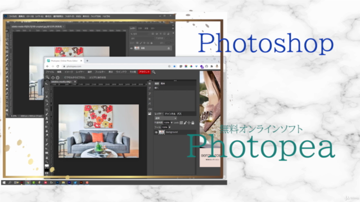Click bookmark star in Chrome address bar
This screenshot has height=202, width=360.
[x=174, y=66]
